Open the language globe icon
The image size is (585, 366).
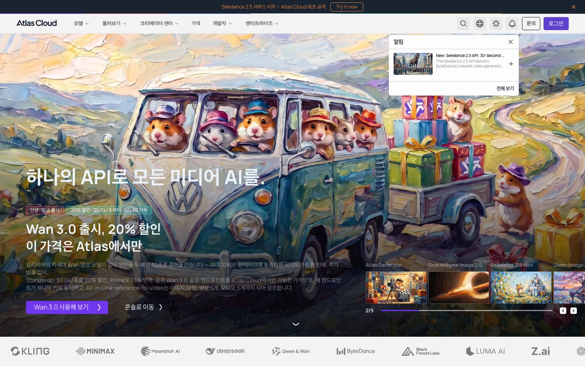tap(480, 24)
